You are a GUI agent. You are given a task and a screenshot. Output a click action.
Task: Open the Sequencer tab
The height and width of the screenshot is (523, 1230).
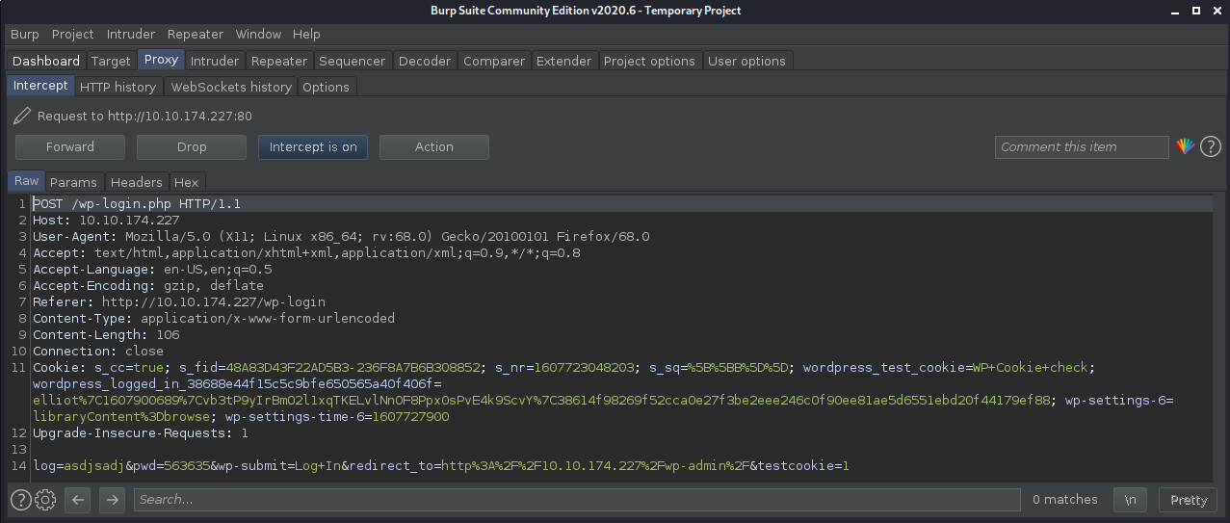pyautogui.click(x=353, y=61)
